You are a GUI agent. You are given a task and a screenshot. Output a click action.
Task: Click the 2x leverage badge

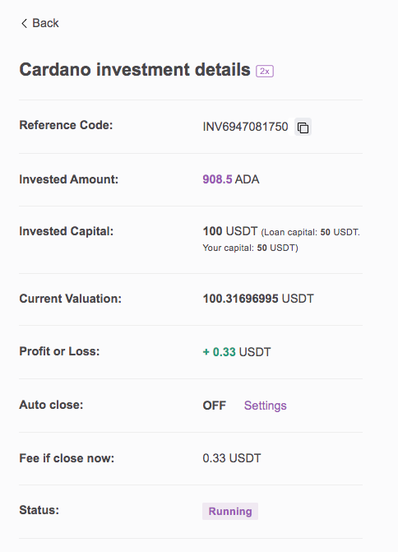[x=265, y=71]
